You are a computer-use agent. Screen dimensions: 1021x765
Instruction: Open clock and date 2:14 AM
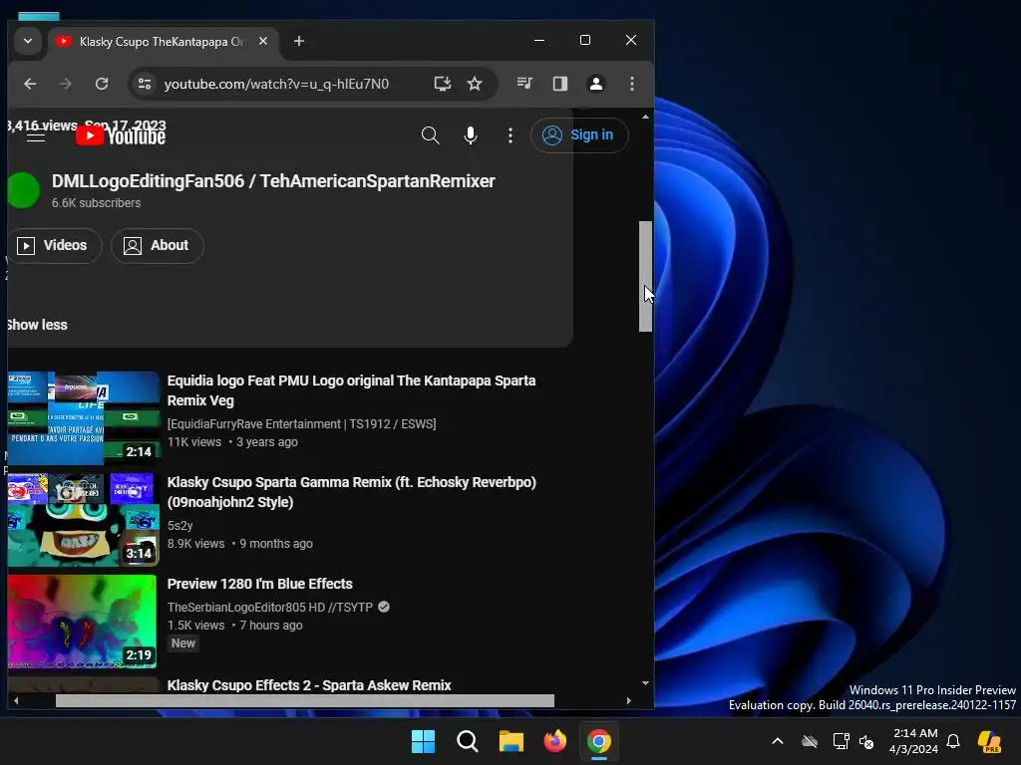[913, 741]
